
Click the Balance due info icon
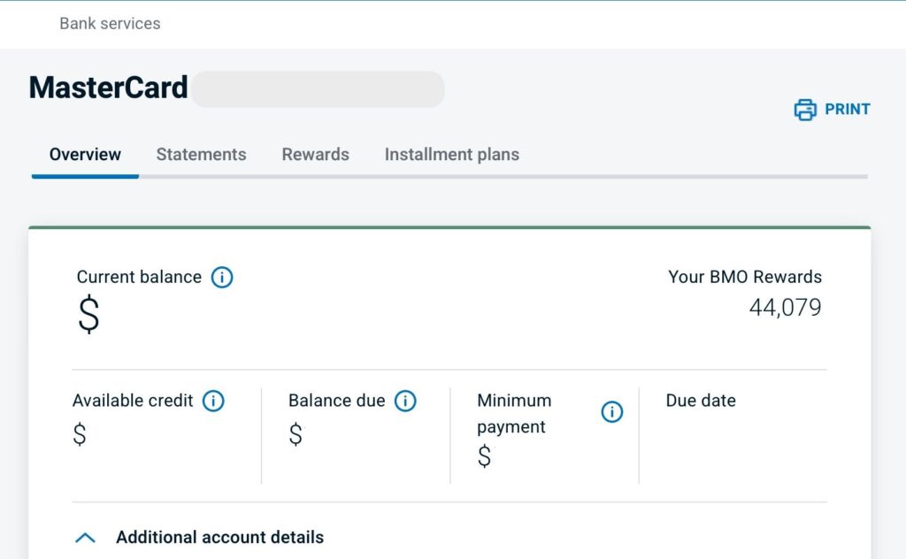[x=405, y=401]
